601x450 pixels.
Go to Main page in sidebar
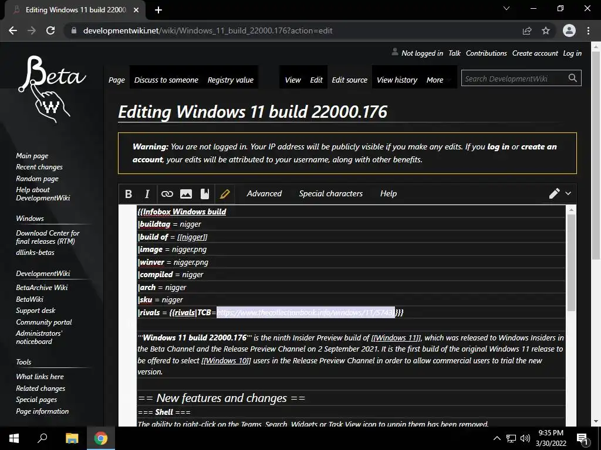(x=32, y=156)
